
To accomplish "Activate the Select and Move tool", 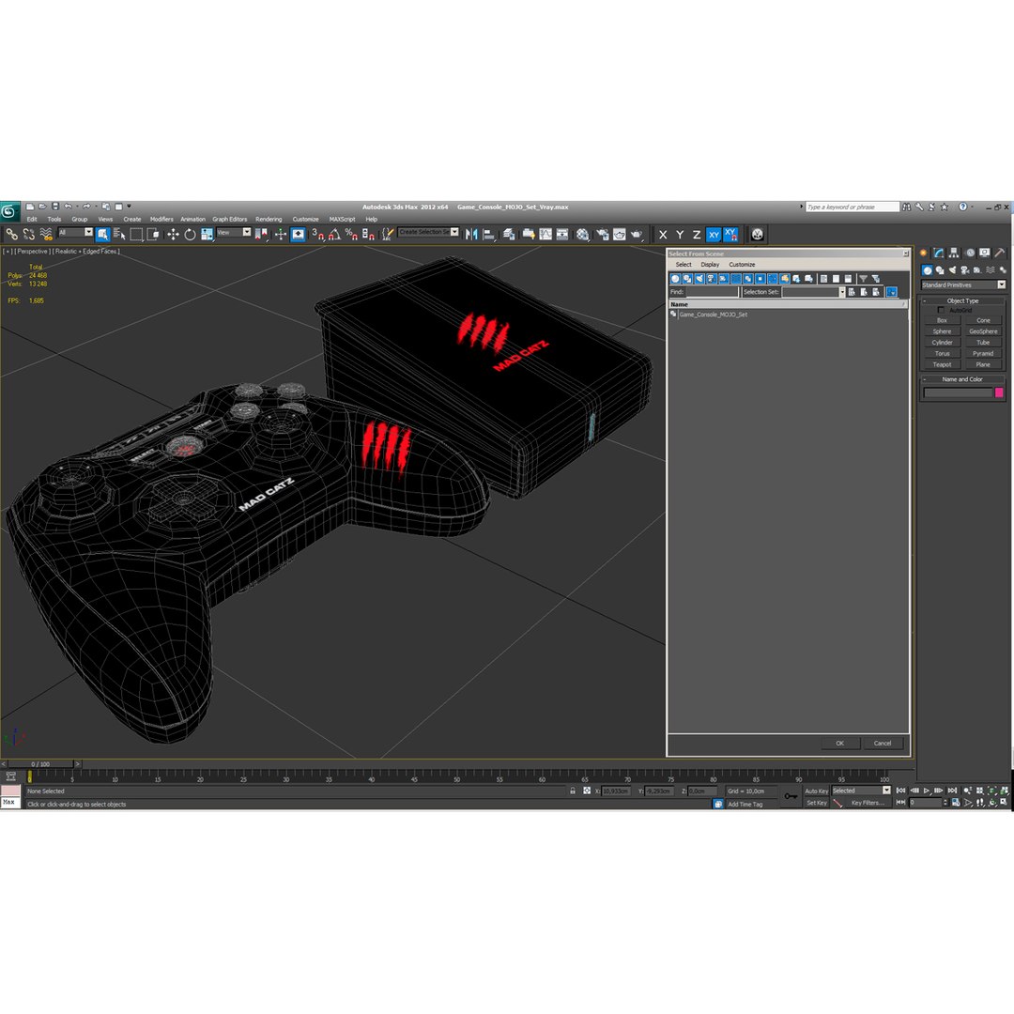I will click(173, 234).
